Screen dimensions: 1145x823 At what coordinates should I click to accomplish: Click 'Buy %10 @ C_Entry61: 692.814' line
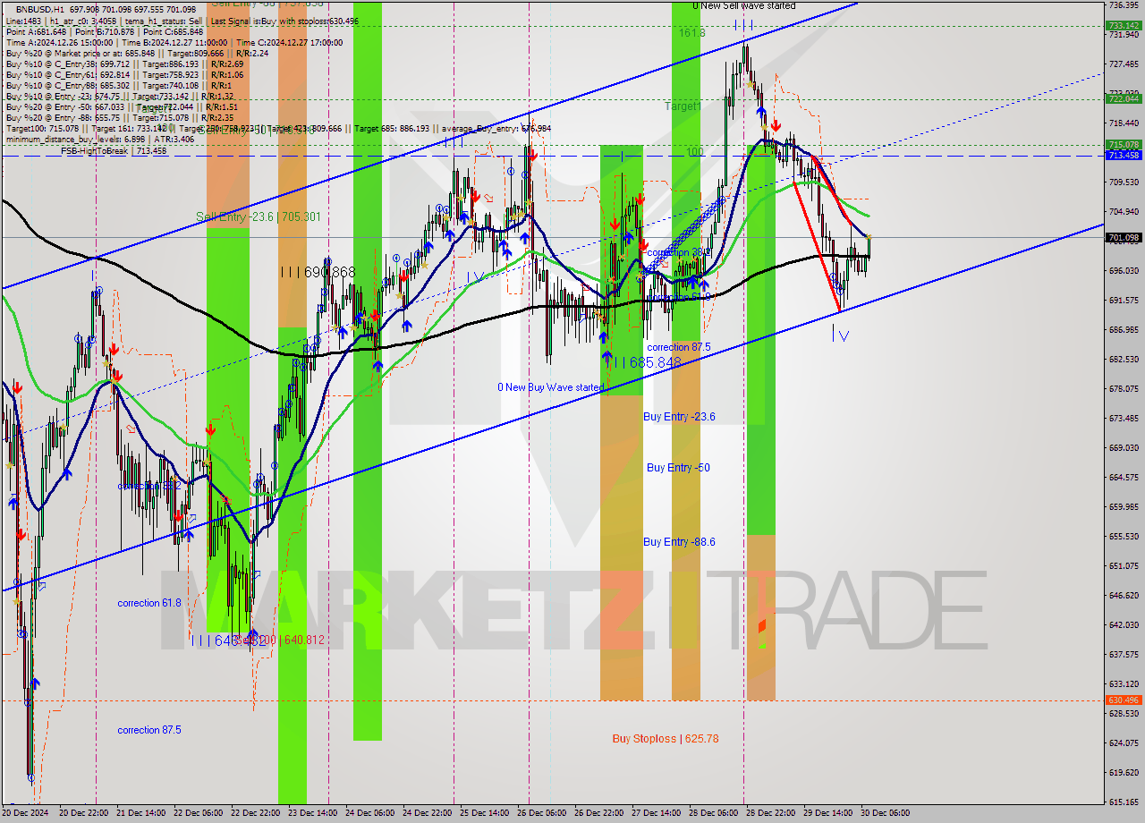click(x=124, y=75)
